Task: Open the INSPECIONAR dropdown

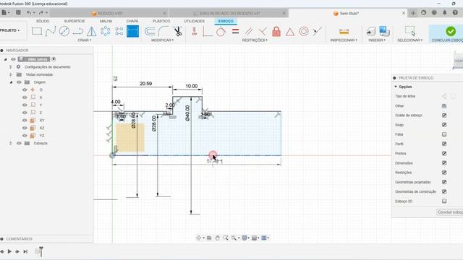Action: click(344, 40)
